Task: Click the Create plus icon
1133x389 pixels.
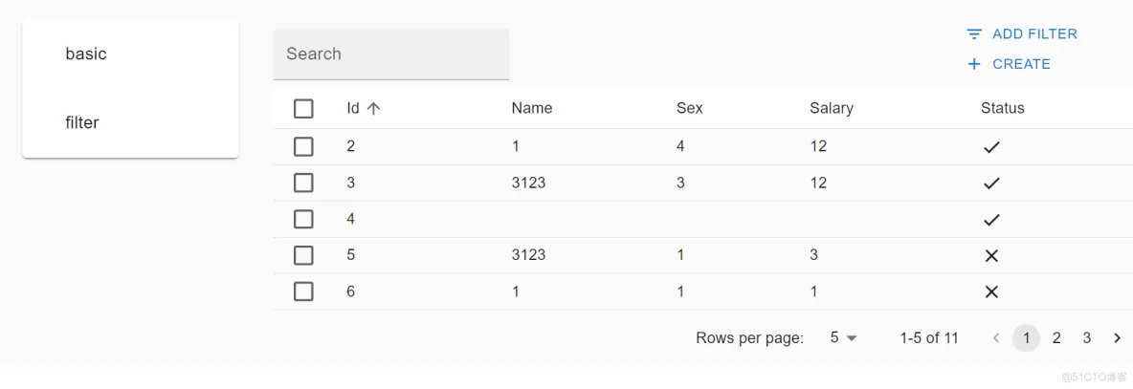Action: [974, 64]
